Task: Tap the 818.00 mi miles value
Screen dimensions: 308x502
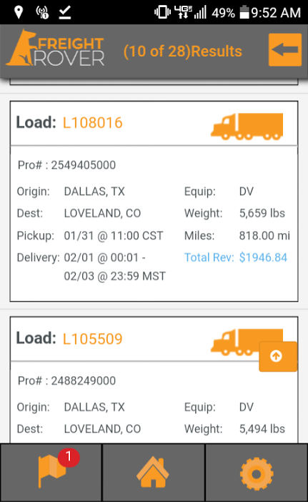Action: click(x=264, y=236)
